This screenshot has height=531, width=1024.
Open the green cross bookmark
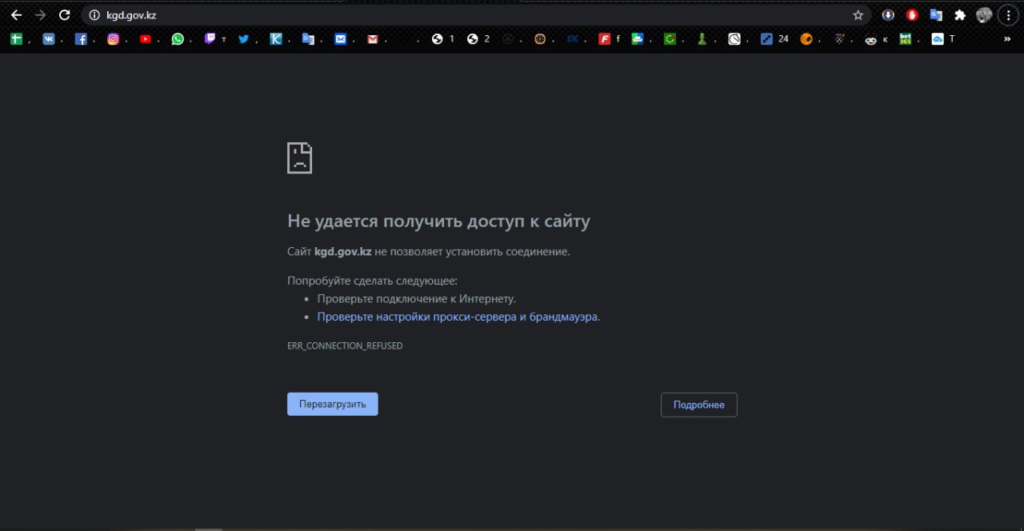[16, 38]
